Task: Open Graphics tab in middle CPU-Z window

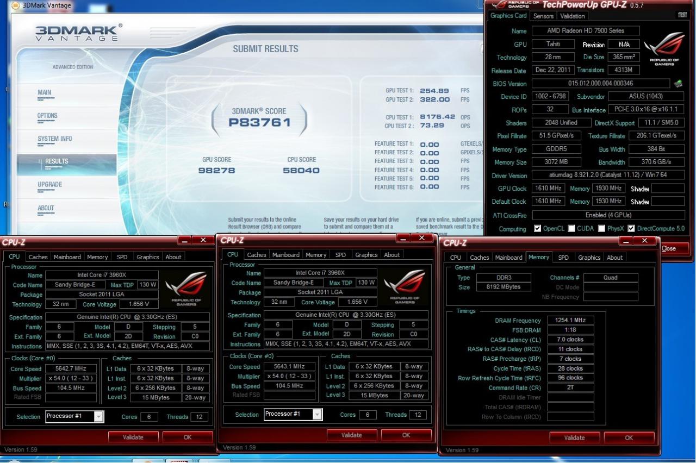Action: coord(366,255)
